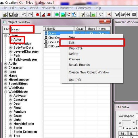This screenshot has height=138, width=138.
Task: Choose Preview in the context menu
Action: (x=91, y=59)
